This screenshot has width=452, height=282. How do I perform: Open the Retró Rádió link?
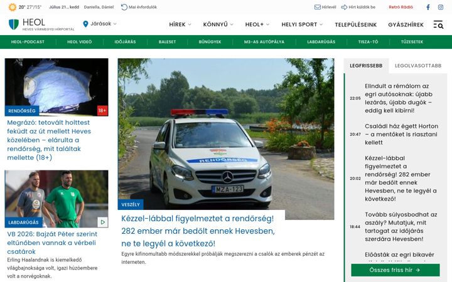pos(401,7)
